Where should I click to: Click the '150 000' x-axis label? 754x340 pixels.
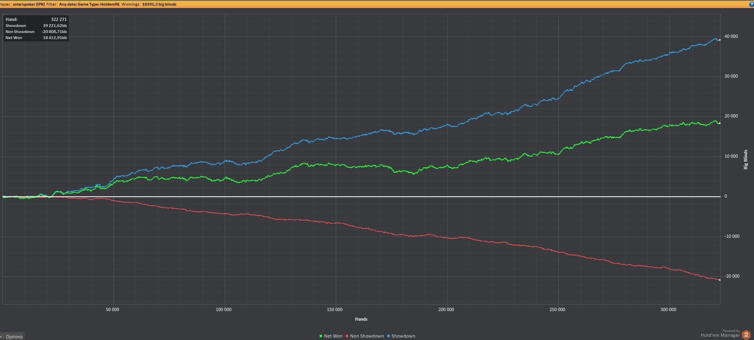tap(335, 309)
